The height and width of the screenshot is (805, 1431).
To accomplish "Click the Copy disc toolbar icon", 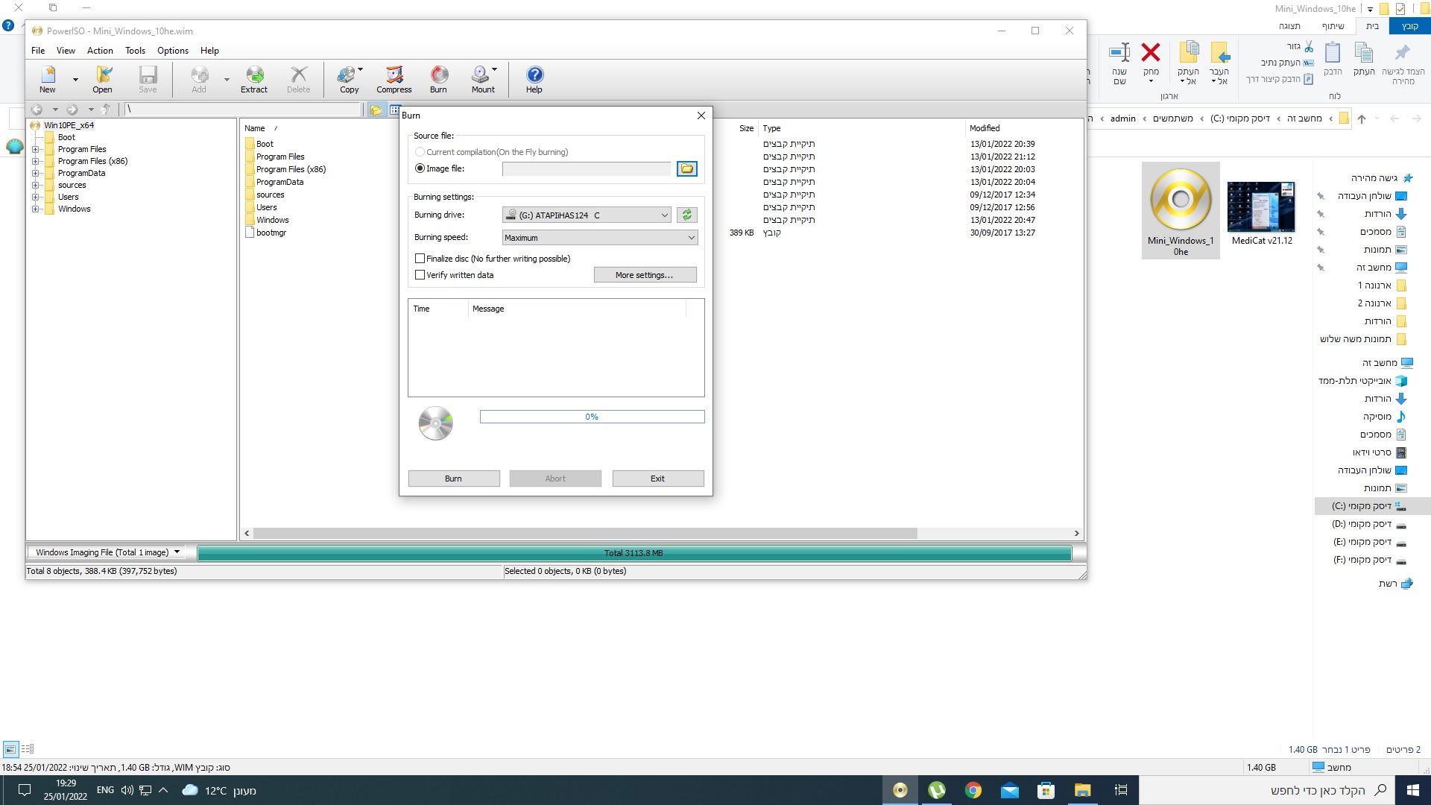I will click(x=349, y=79).
